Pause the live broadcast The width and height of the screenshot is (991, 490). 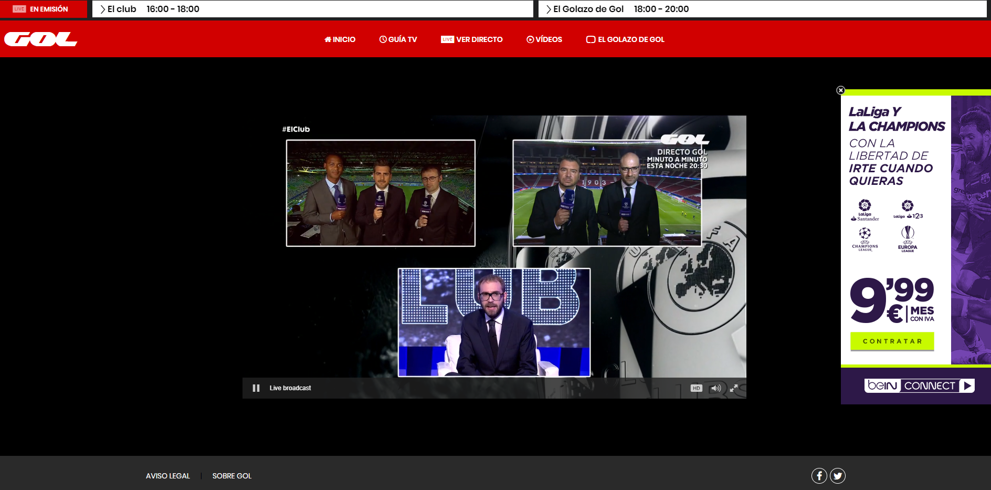[x=256, y=388]
